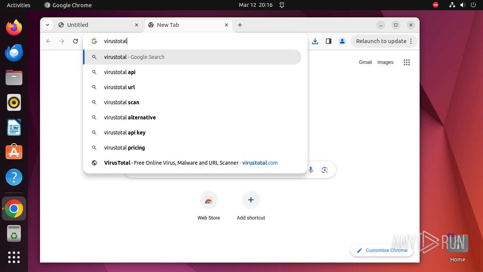Expand the tab search dropdown arrow
This screenshot has width=483, height=272.
pos(47,25)
